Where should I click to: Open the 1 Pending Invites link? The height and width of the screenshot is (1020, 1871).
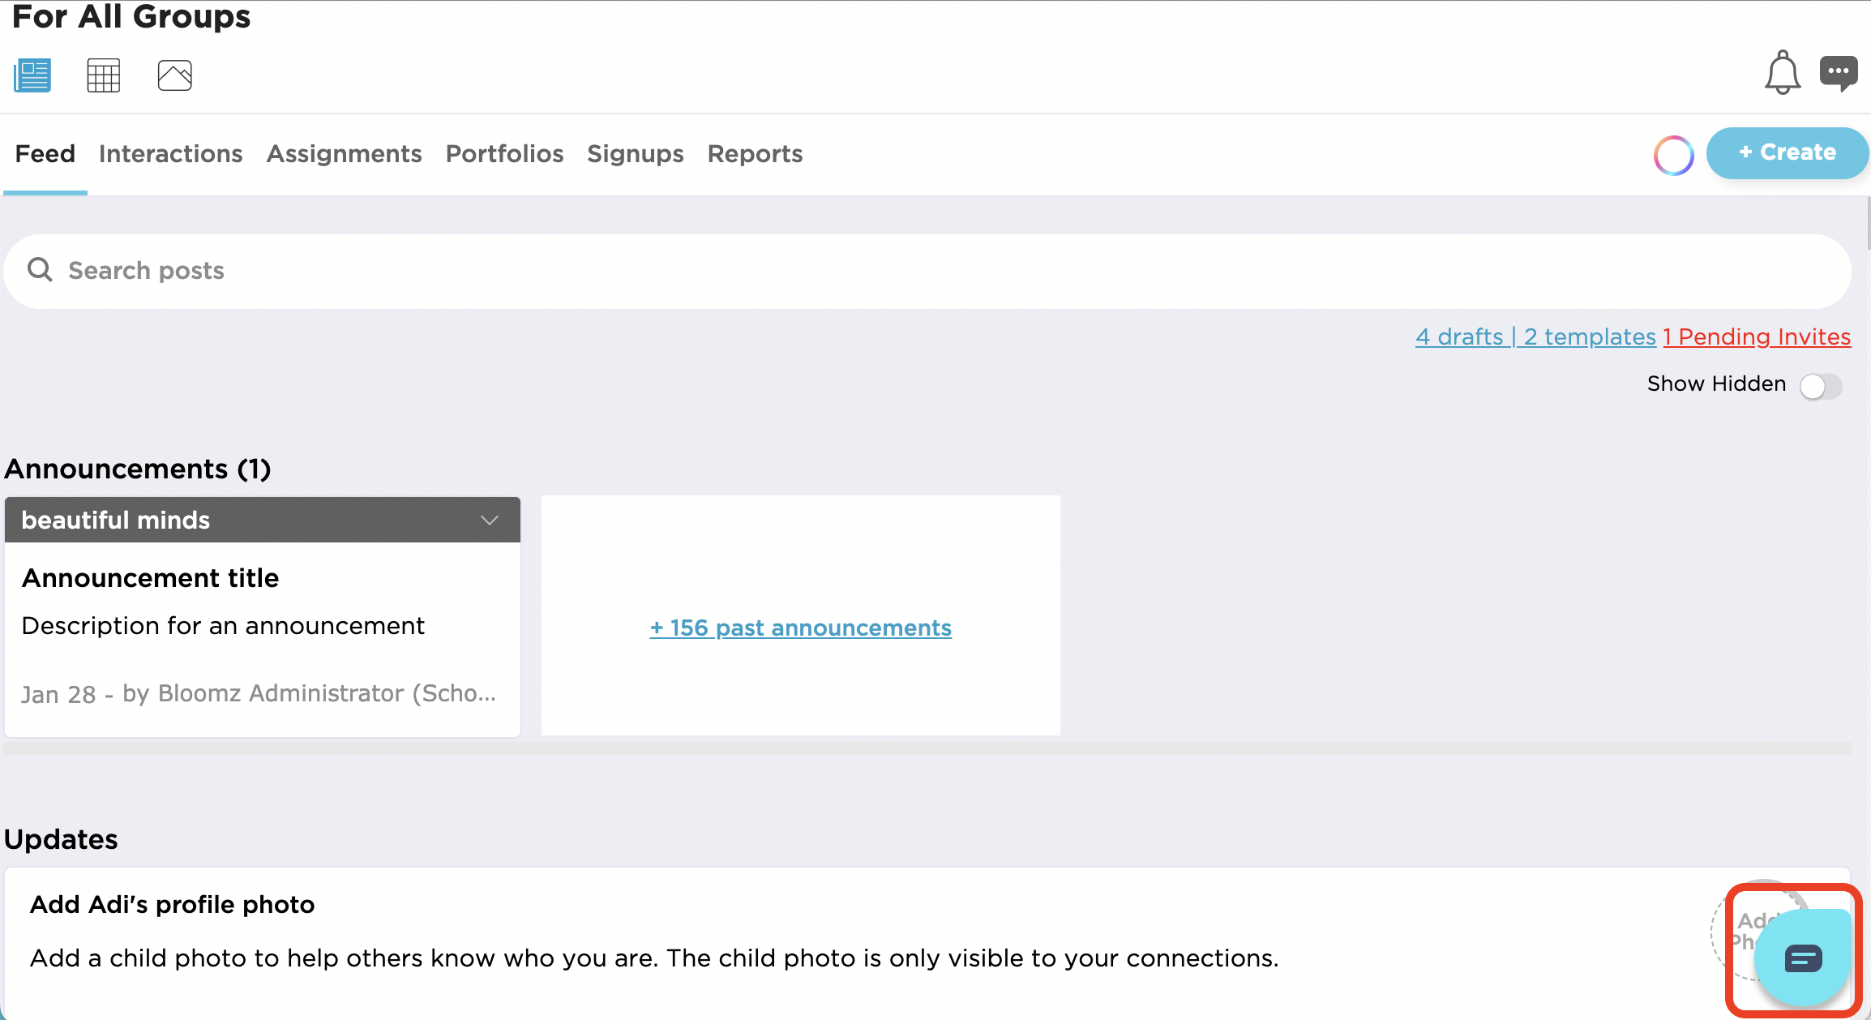pos(1757,336)
